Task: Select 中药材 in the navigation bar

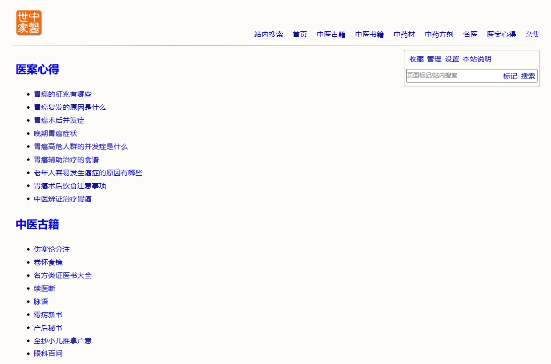Action: (404, 34)
